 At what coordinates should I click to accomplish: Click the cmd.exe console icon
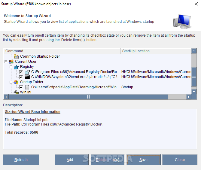(27, 77)
